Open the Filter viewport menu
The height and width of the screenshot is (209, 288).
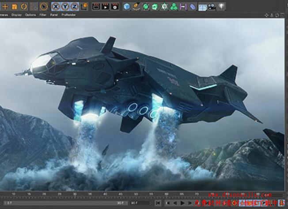coord(43,15)
